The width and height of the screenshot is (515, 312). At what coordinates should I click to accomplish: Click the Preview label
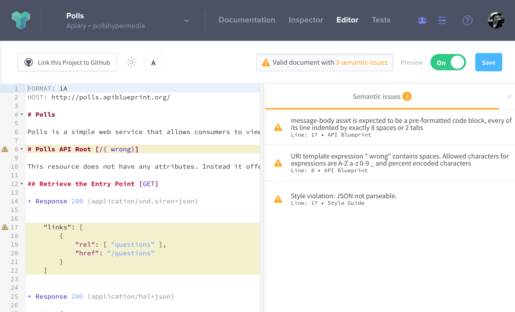[x=412, y=63]
